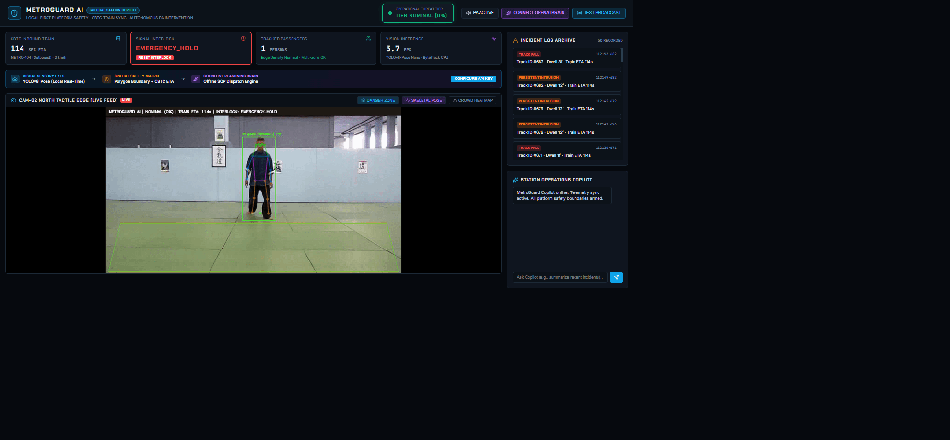Toggle the PA Active speaker button
This screenshot has width=950, height=440.
click(480, 13)
